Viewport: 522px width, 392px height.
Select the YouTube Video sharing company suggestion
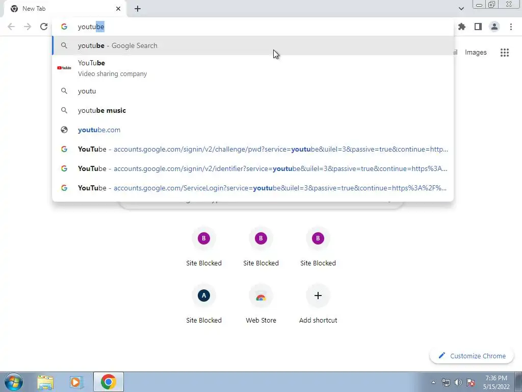pos(253,68)
